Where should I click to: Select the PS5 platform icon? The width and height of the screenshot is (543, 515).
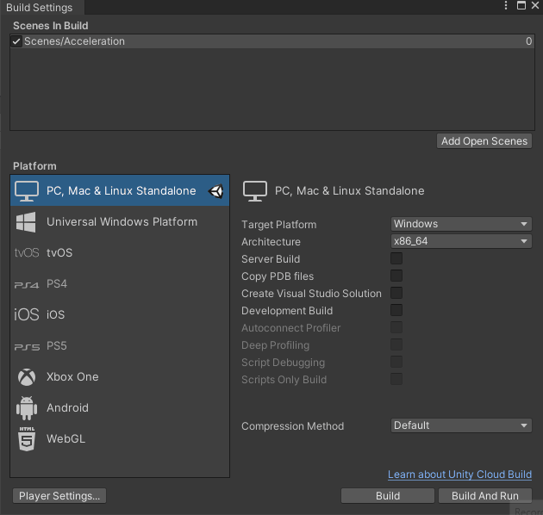tap(27, 346)
